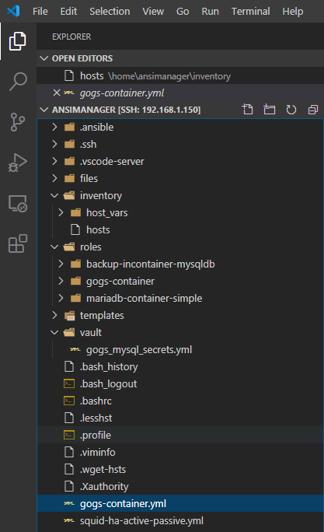Open the Explorer view in activity bar
This screenshot has height=532, width=324.
(18, 41)
